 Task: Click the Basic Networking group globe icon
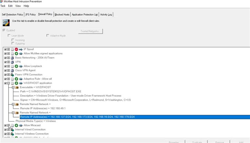click(x=12, y=58)
